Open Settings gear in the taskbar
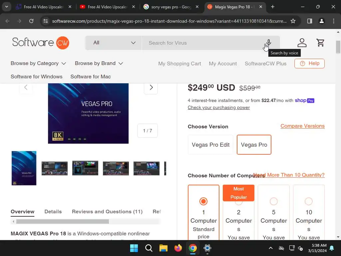The width and height of the screenshot is (341, 256). coord(207,248)
